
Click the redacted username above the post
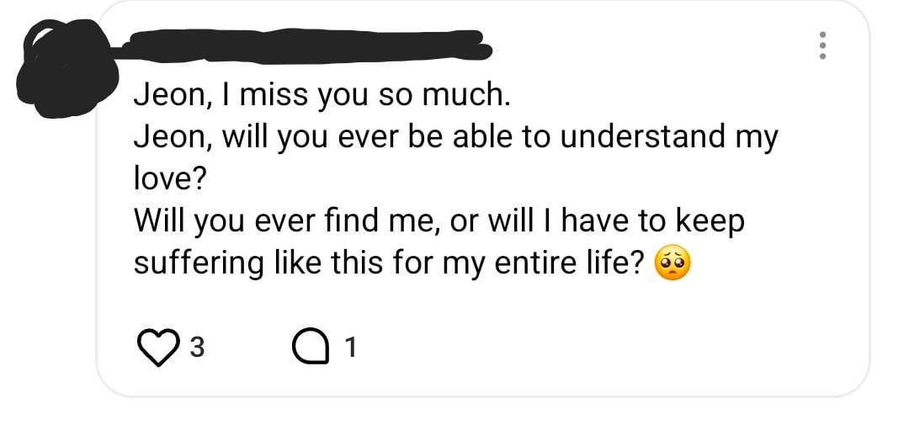pos(303,44)
